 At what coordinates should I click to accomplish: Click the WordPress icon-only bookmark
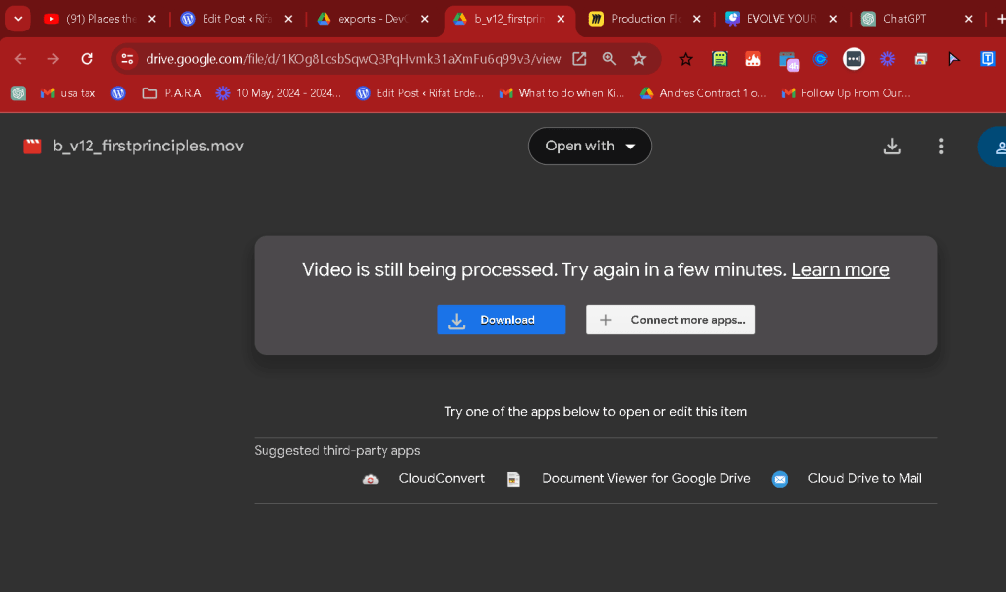(117, 93)
